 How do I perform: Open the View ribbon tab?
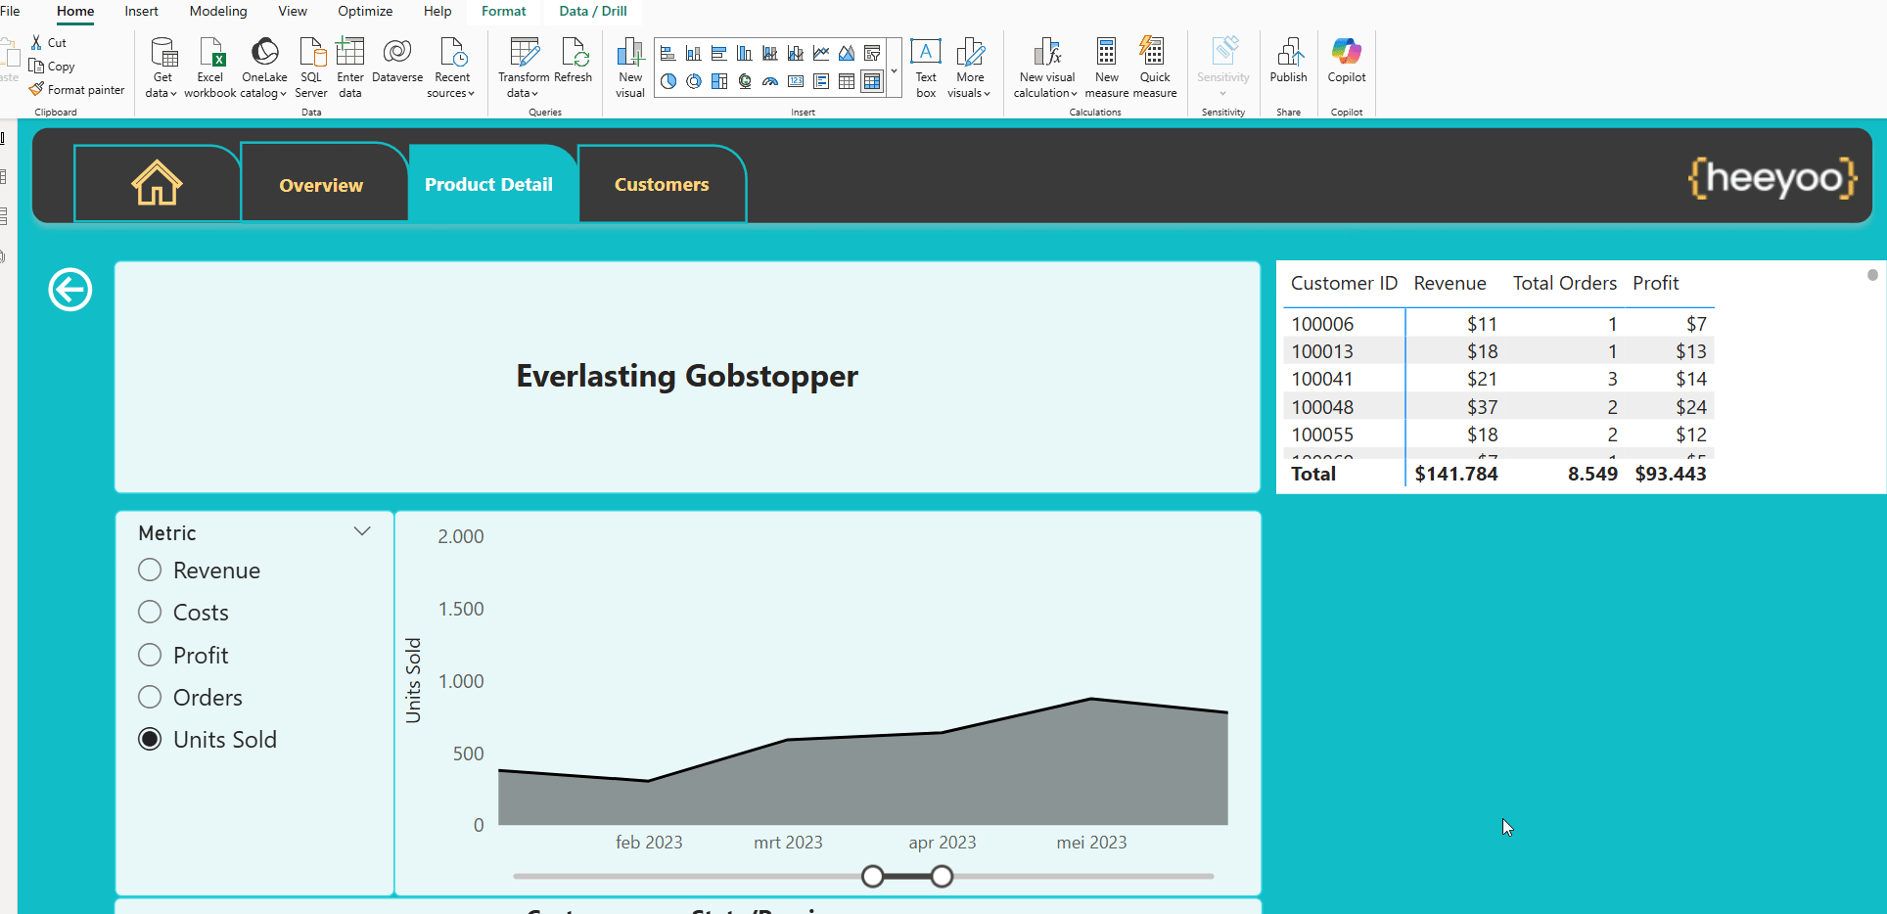[293, 11]
